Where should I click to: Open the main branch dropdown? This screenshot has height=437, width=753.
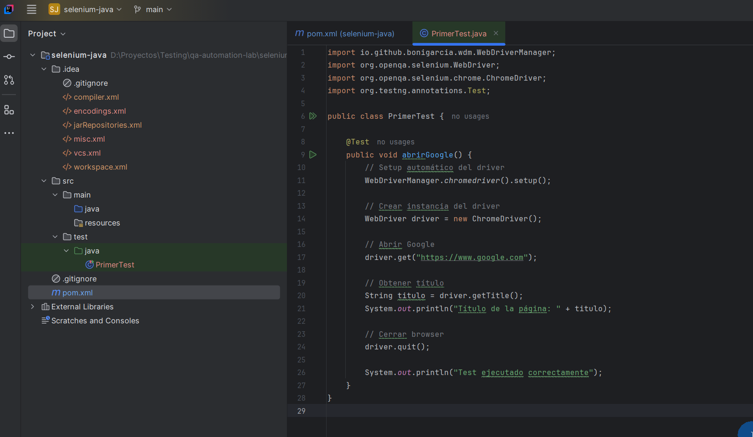click(153, 9)
